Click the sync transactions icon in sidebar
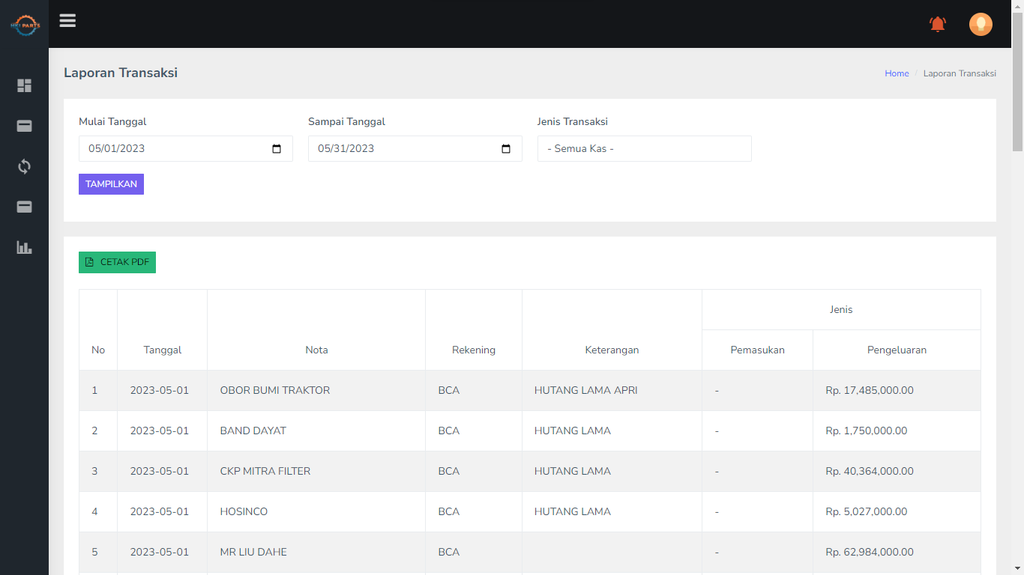This screenshot has width=1024, height=575. 24,166
